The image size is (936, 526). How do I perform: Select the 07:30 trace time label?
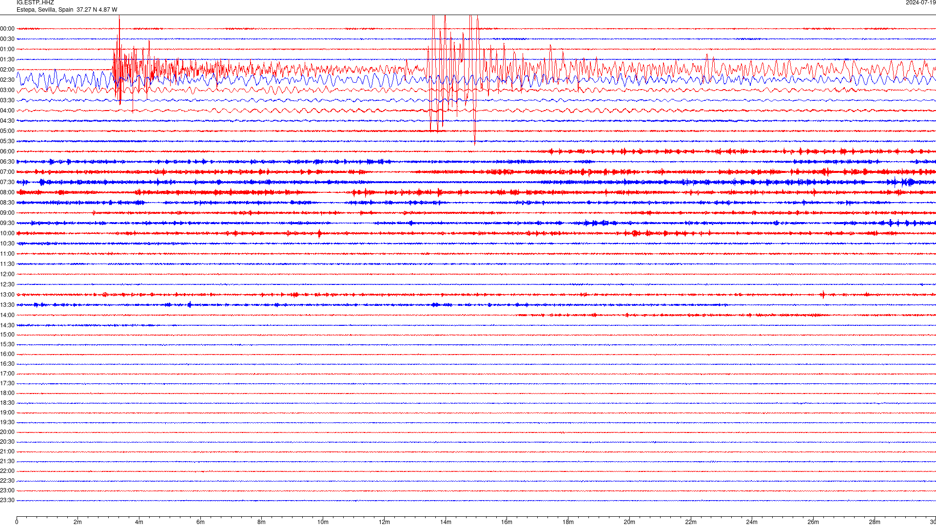7,182
